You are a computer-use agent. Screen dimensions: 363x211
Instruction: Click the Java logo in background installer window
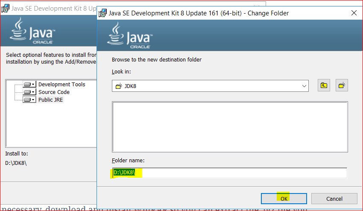coord(32,31)
